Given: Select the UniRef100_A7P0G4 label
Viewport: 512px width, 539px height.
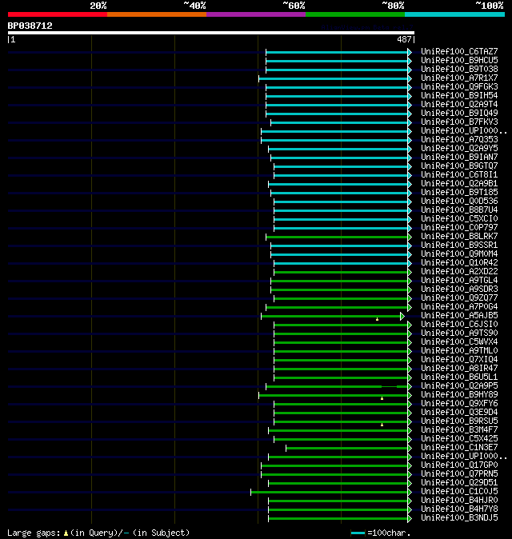Looking at the screenshot, I should point(459,307).
